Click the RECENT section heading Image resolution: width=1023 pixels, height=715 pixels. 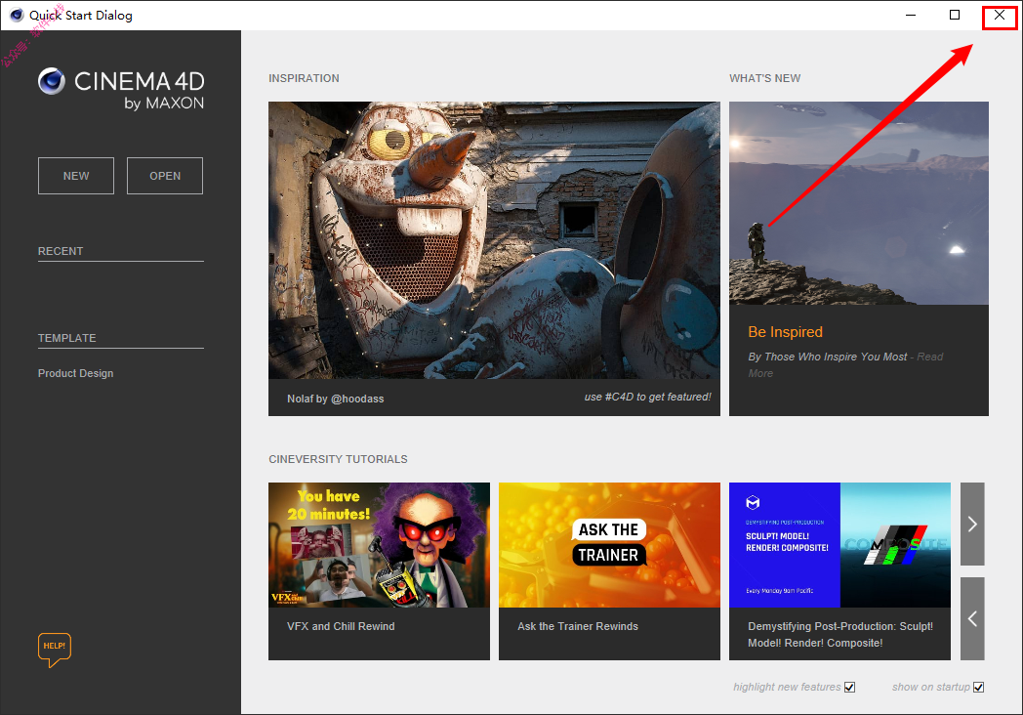coord(61,251)
